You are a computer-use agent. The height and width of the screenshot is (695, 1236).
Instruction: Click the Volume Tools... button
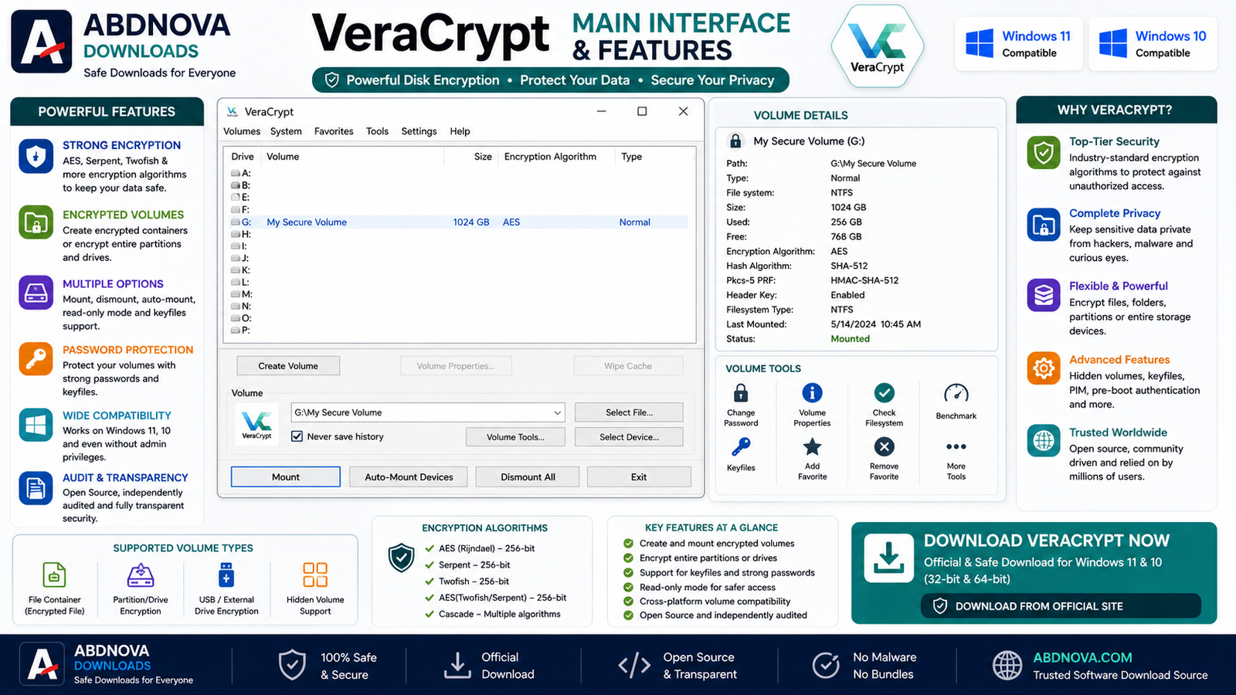(515, 437)
